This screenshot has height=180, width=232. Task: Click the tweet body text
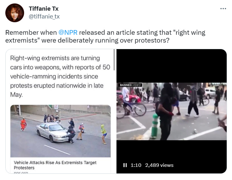pyautogui.click(x=105, y=36)
